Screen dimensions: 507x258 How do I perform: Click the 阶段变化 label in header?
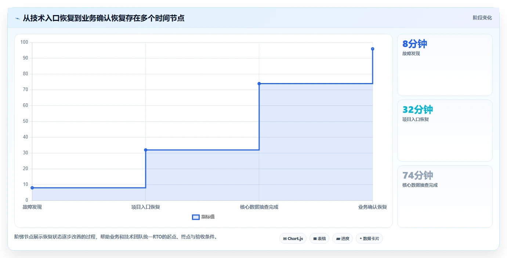(482, 18)
